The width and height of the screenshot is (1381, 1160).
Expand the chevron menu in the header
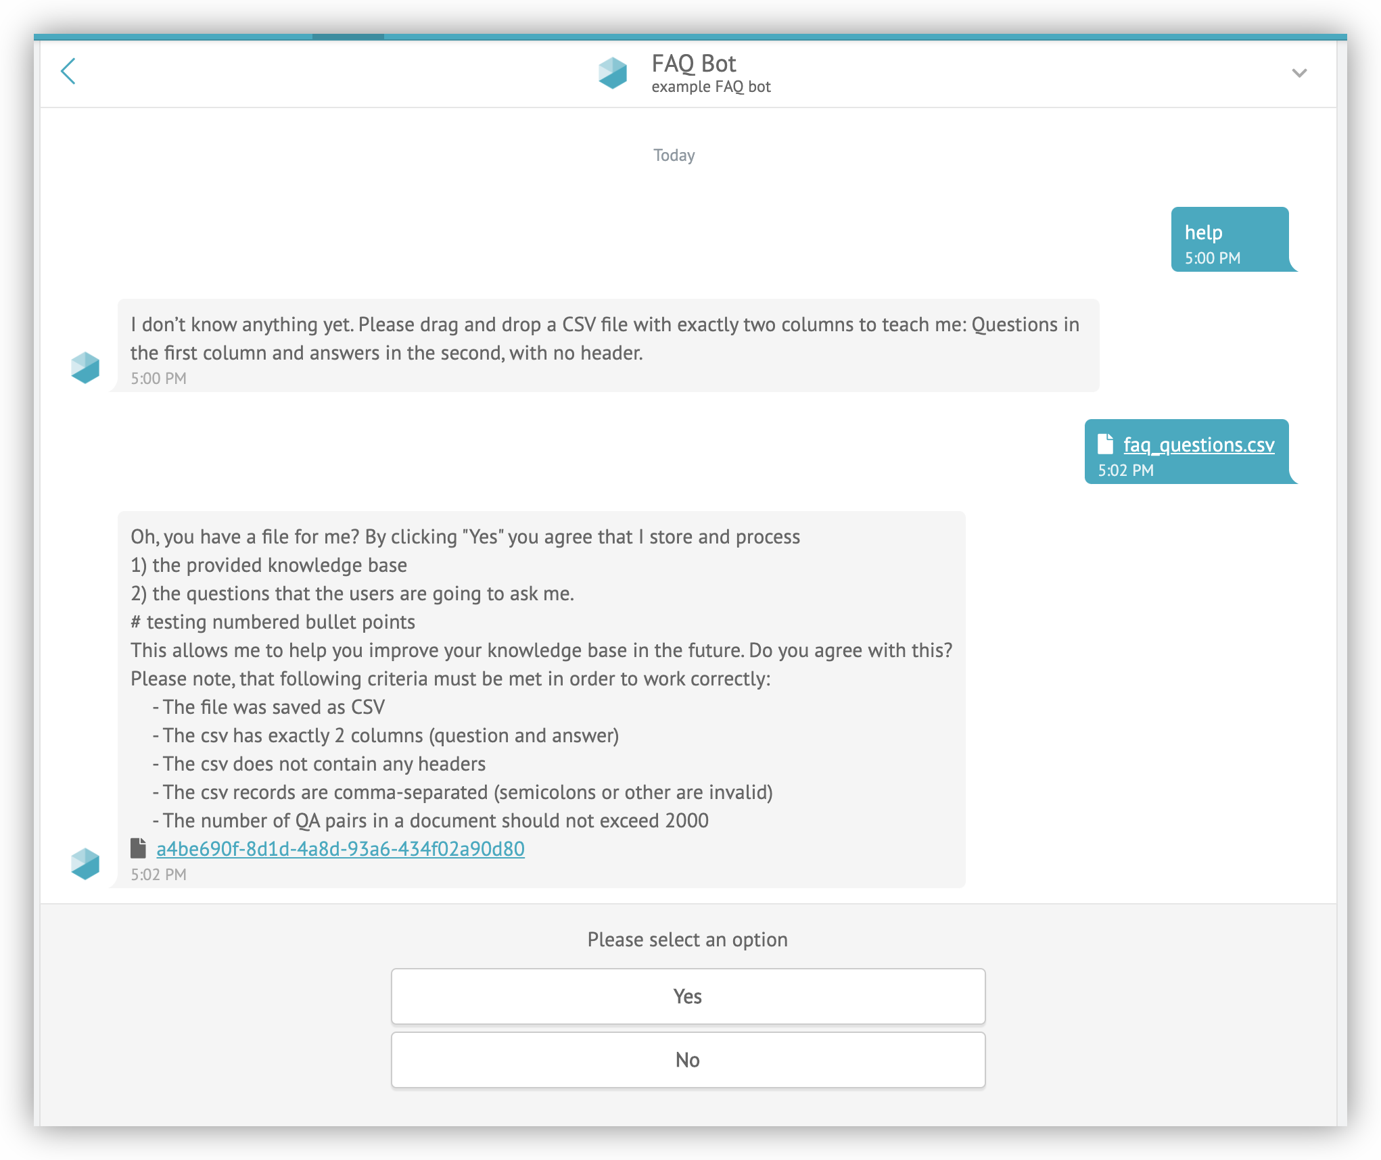click(x=1299, y=73)
